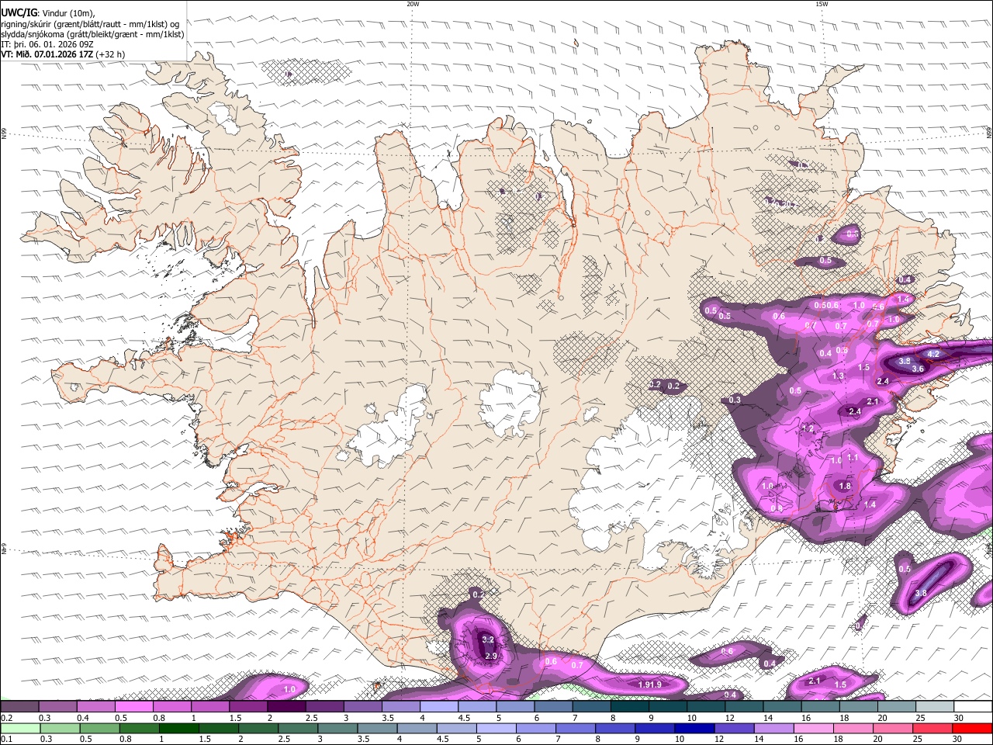Select the bright pink 0.5 swatch in the upper scale

click(x=133, y=706)
